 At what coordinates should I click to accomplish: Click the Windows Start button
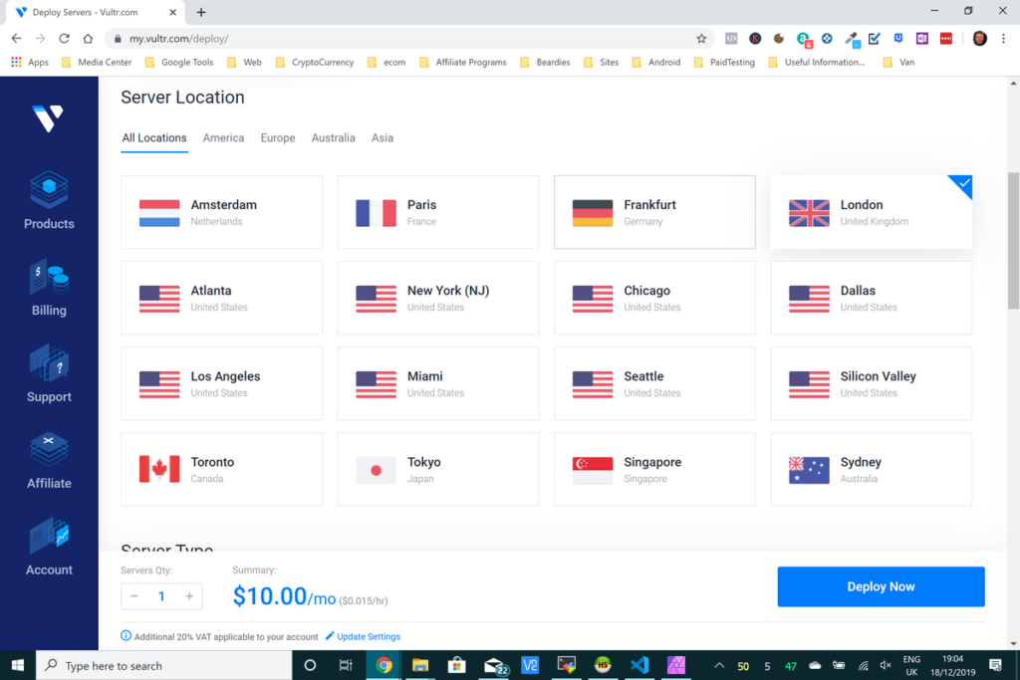coord(18,665)
